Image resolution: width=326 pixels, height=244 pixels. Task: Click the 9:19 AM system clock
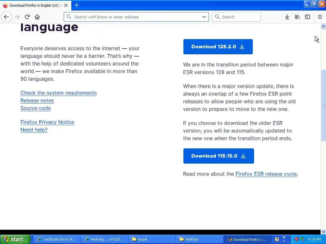click(x=314, y=239)
